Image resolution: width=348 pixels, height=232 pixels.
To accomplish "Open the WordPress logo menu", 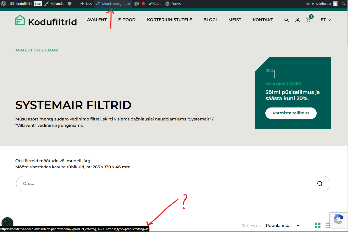I will coord(4,4).
